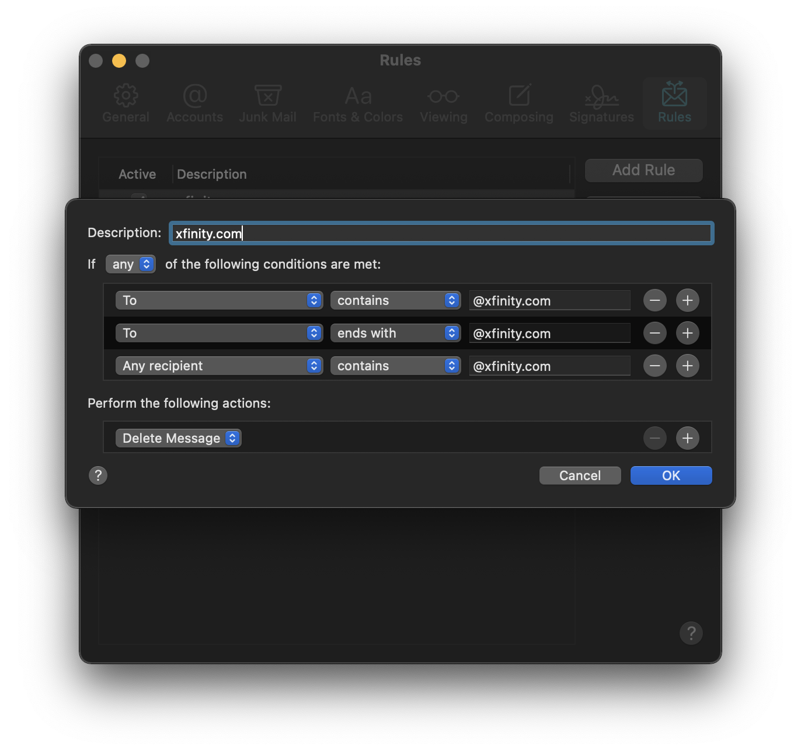Remove the first To contains condition

(654, 300)
